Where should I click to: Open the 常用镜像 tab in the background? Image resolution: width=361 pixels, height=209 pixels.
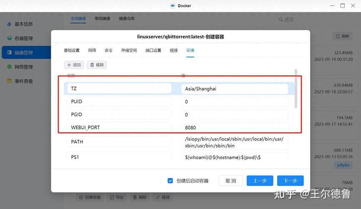coord(102,18)
